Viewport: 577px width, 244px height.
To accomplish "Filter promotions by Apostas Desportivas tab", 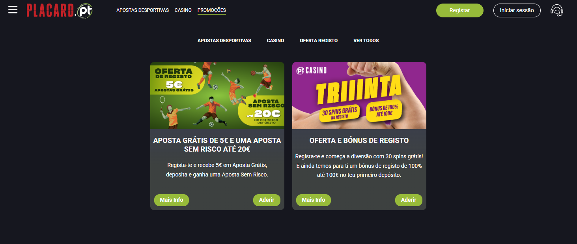I will [x=224, y=41].
